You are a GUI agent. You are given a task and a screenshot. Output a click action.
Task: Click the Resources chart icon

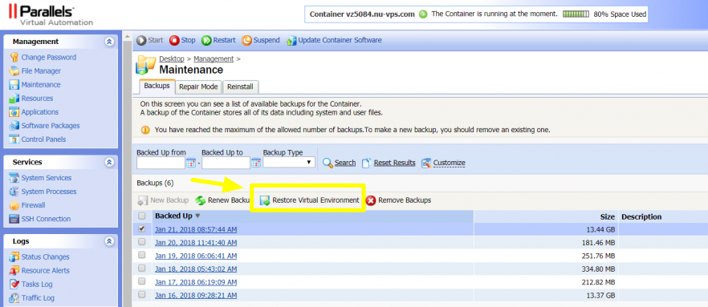pyautogui.click(x=14, y=99)
